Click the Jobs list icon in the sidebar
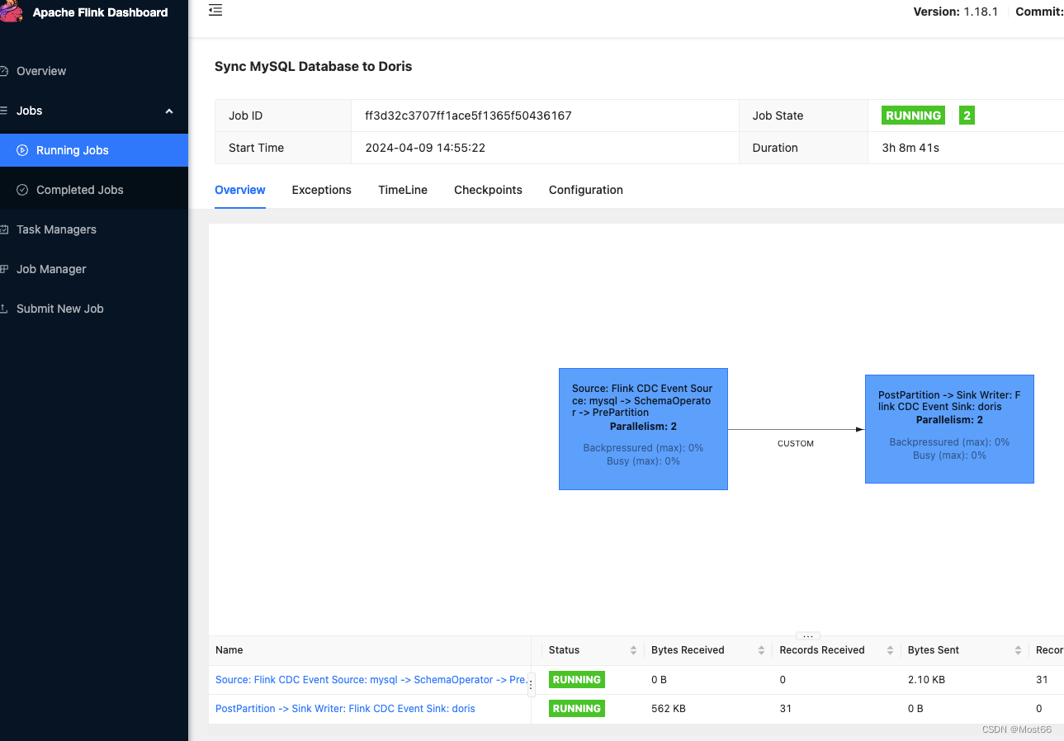This screenshot has height=741, width=1064. pyautogui.click(x=4, y=111)
